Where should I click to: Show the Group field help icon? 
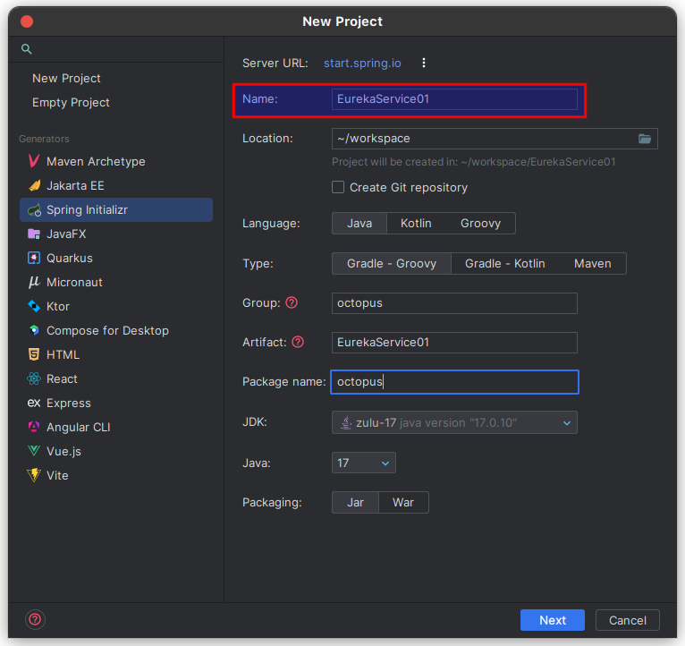pyautogui.click(x=292, y=302)
